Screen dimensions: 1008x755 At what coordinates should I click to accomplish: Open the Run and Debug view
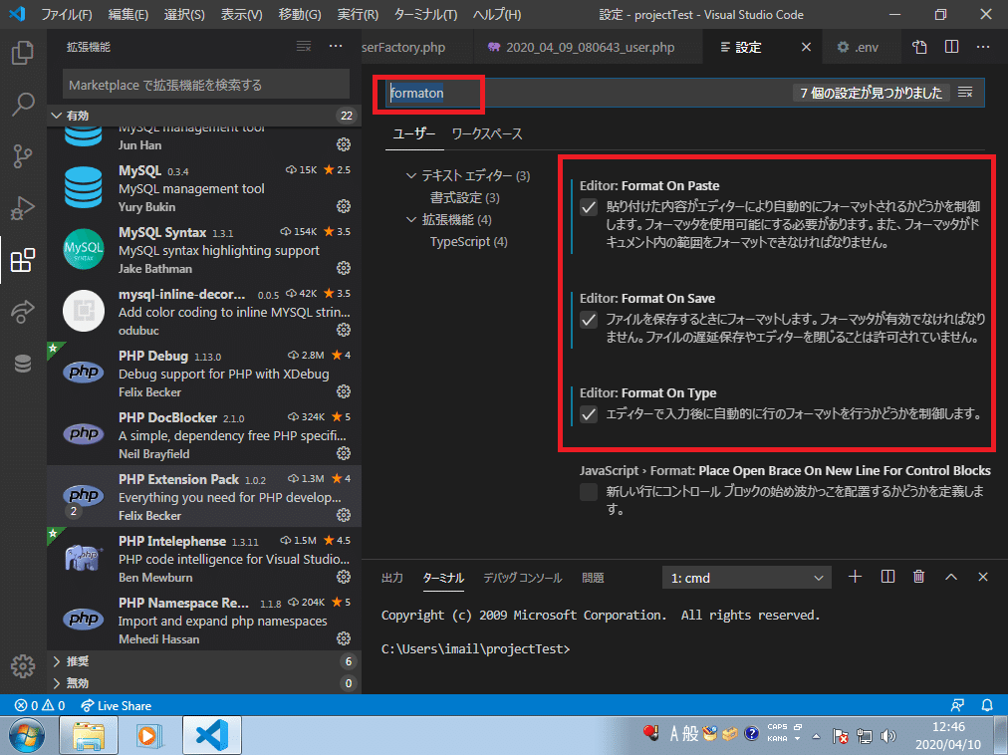pyautogui.click(x=23, y=208)
